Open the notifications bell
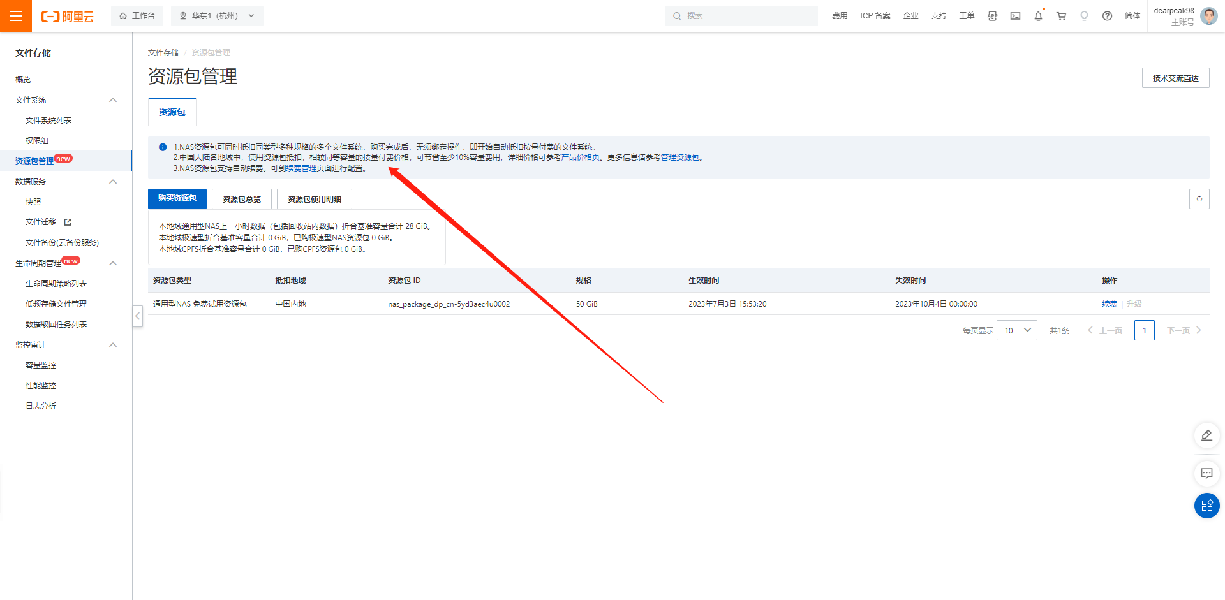The height and width of the screenshot is (600, 1225). (x=1038, y=16)
